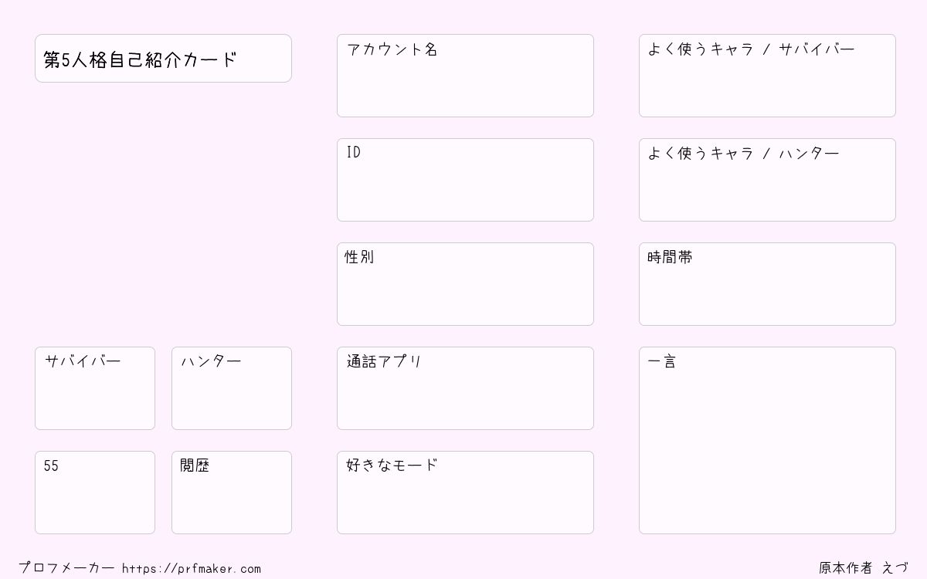Screen dimensions: 927x579
Task: Click the 好きなモード field box
Action: (465, 493)
